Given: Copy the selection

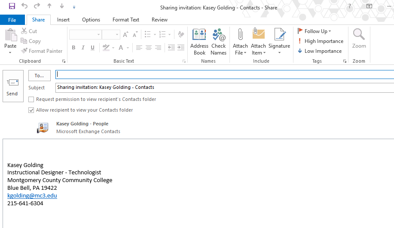Looking at the screenshot, I should (x=31, y=41).
